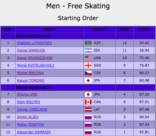Open Daniel SAMOHIN profile link
The image size is (156, 136).
point(31,50)
